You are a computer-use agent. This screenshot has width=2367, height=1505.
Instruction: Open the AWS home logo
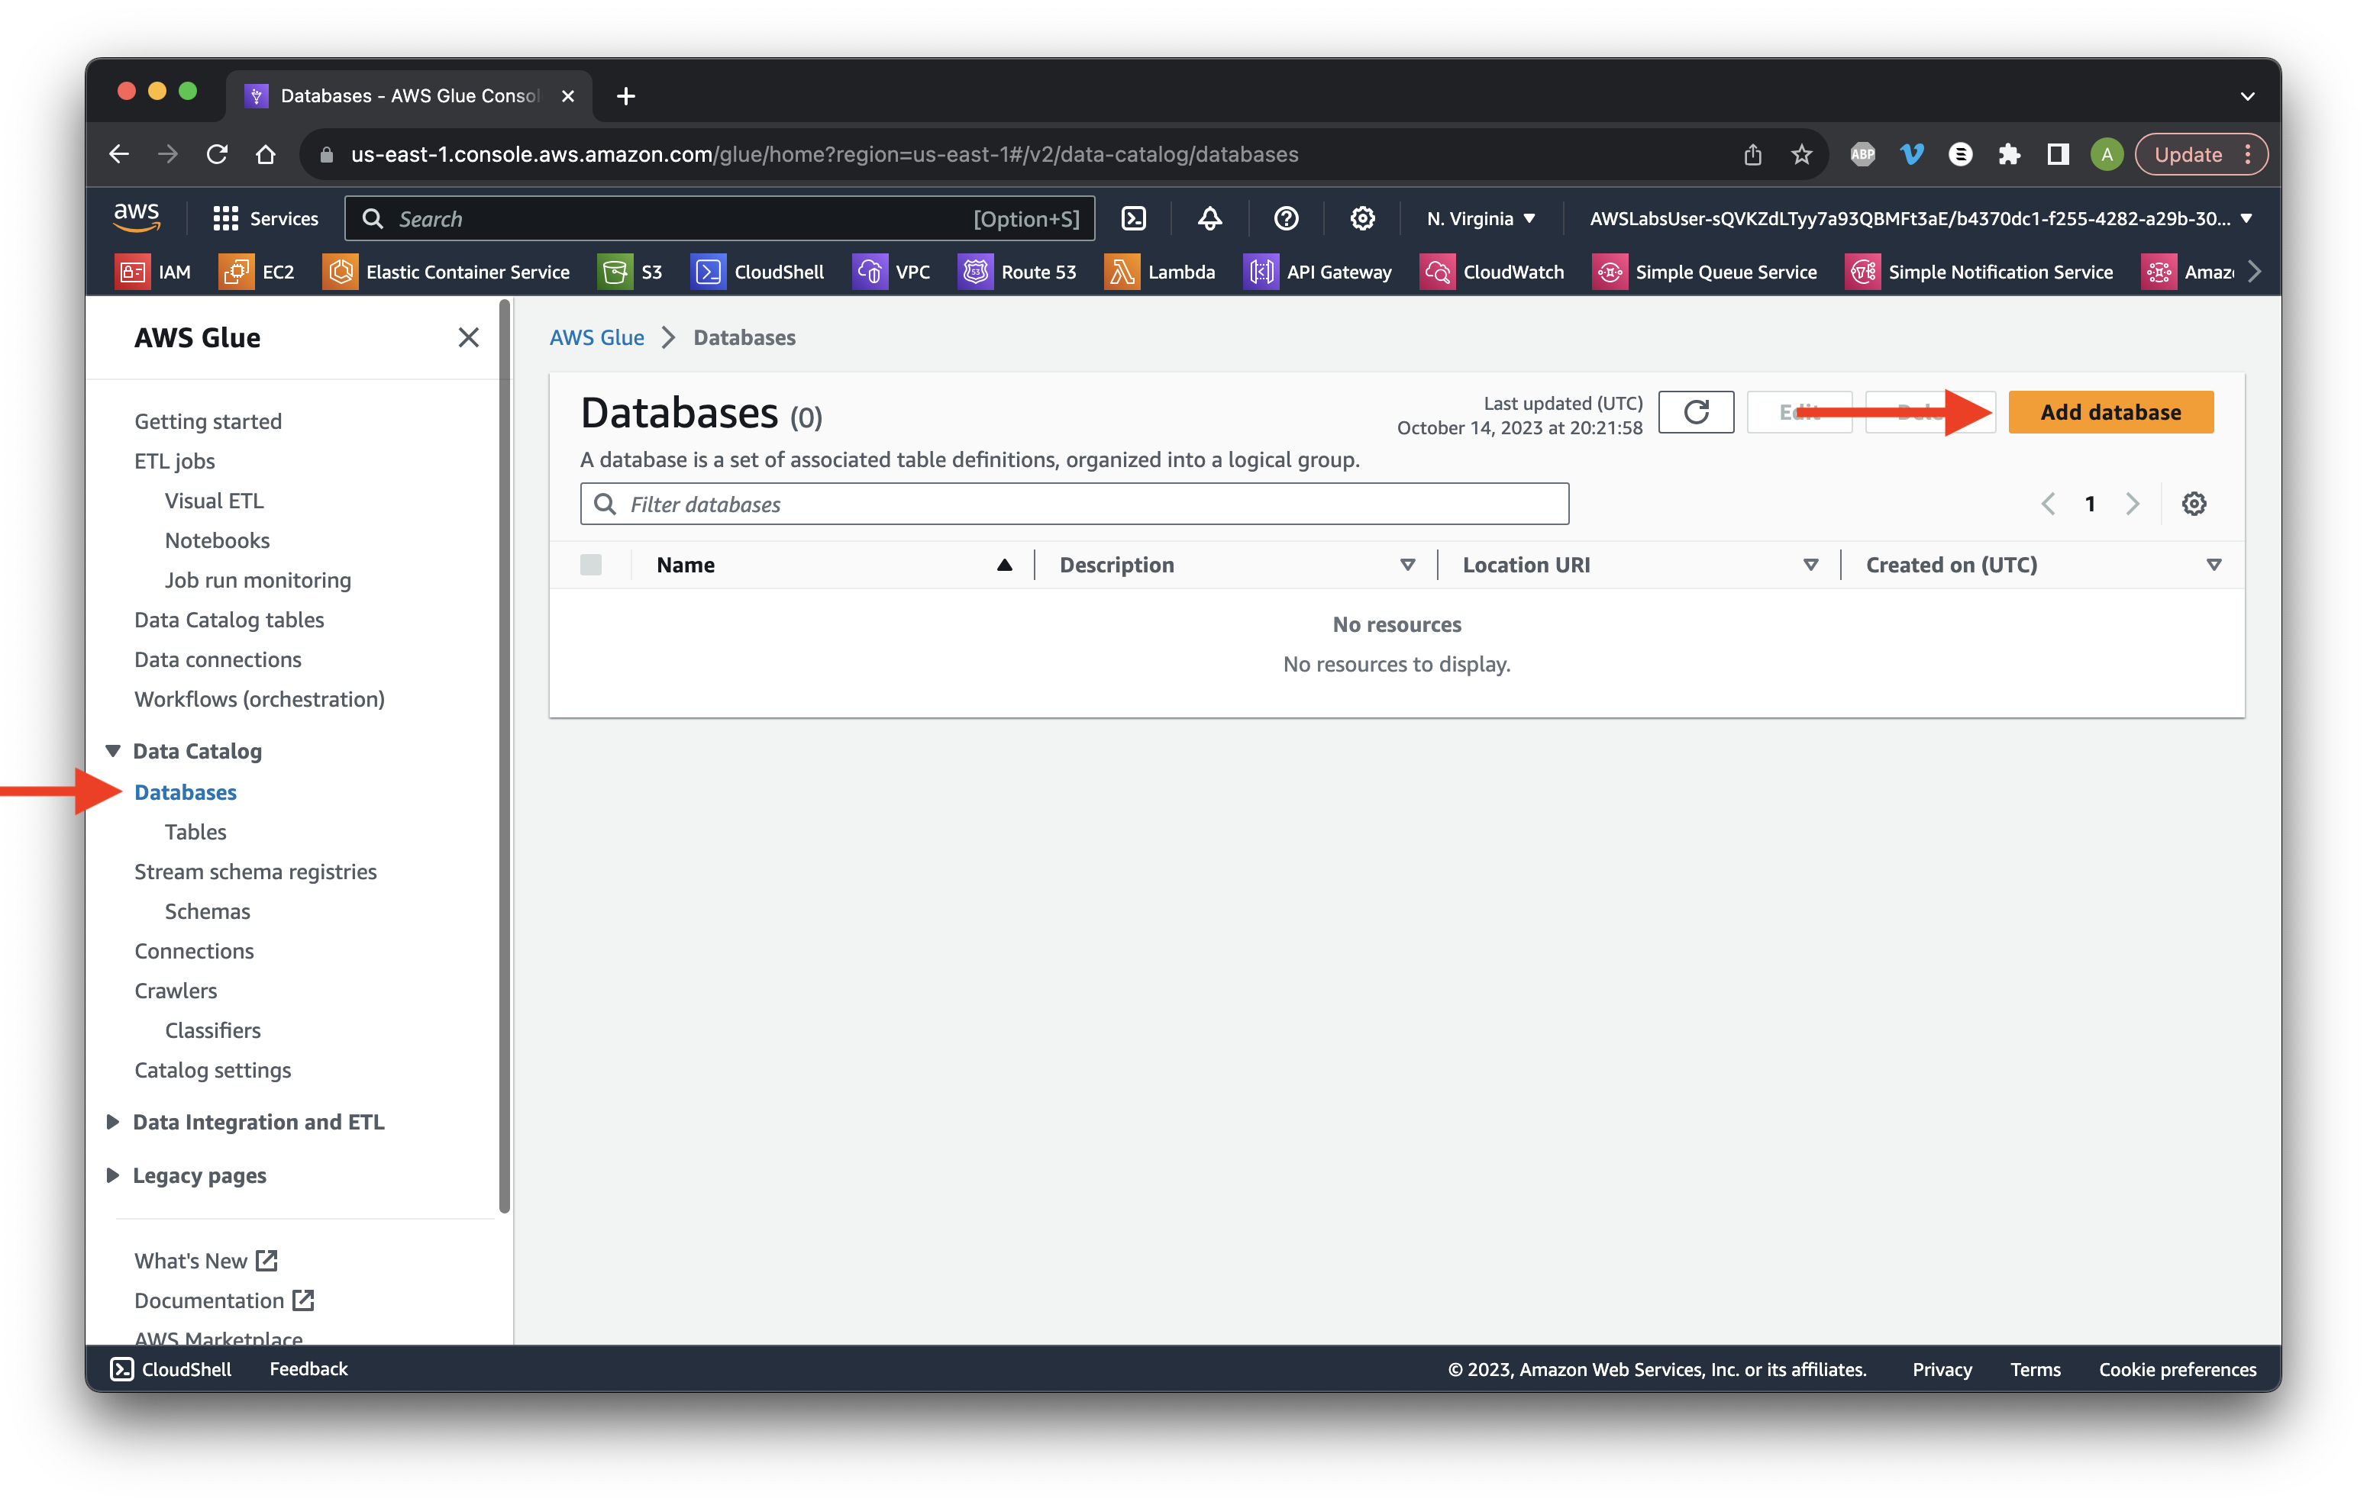click(137, 218)
